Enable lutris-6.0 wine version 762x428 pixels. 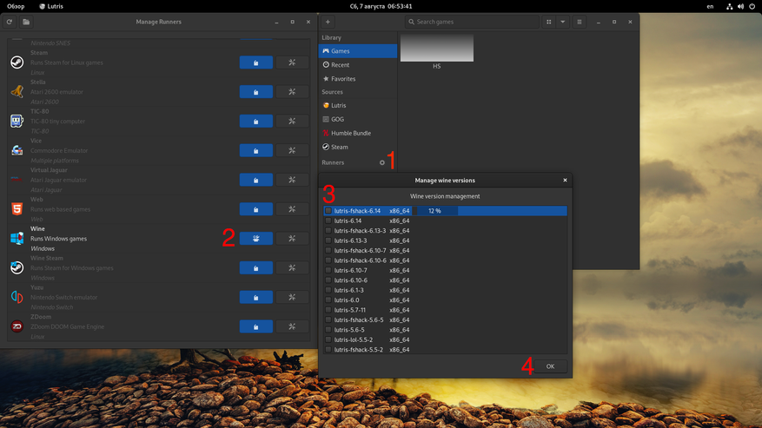coord(328,300)
